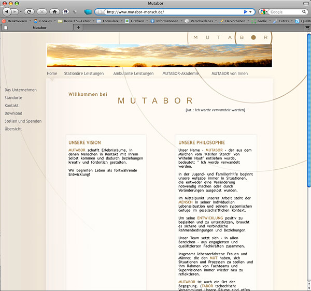Open Ambulante Leistungen in the site navigation
This screenshot has height=291, width=311.
click(133, 74)
